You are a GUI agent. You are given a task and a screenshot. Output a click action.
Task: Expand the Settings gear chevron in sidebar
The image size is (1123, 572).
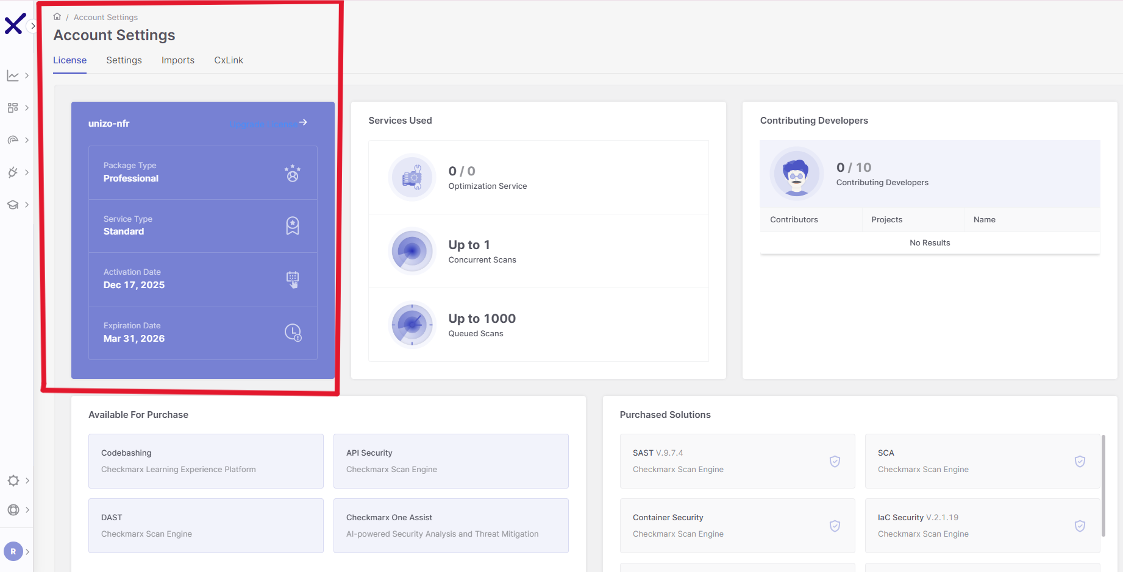[27, 481]
